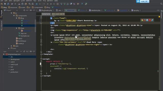
Task: Click the Paste toolbar icon
Action: click(x=25, y=4)
